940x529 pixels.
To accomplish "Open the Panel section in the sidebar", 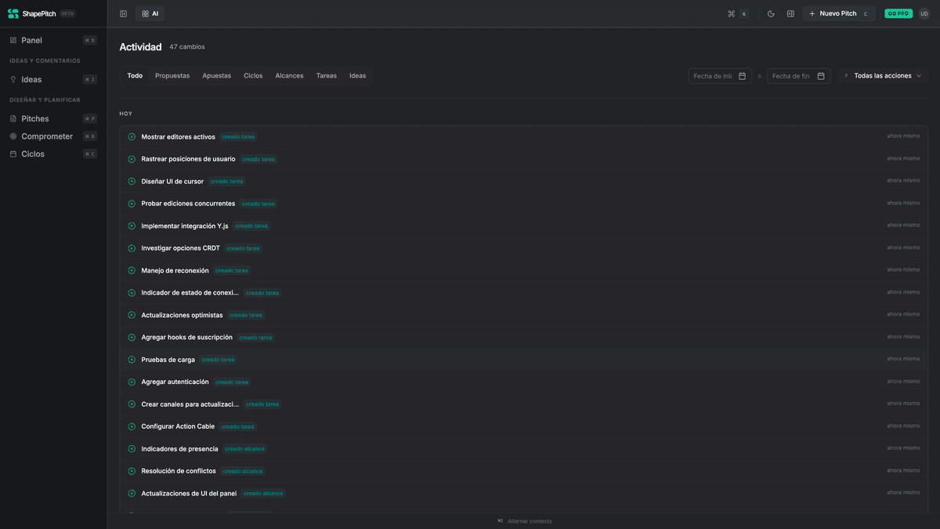I will click(x=32, y=40).
